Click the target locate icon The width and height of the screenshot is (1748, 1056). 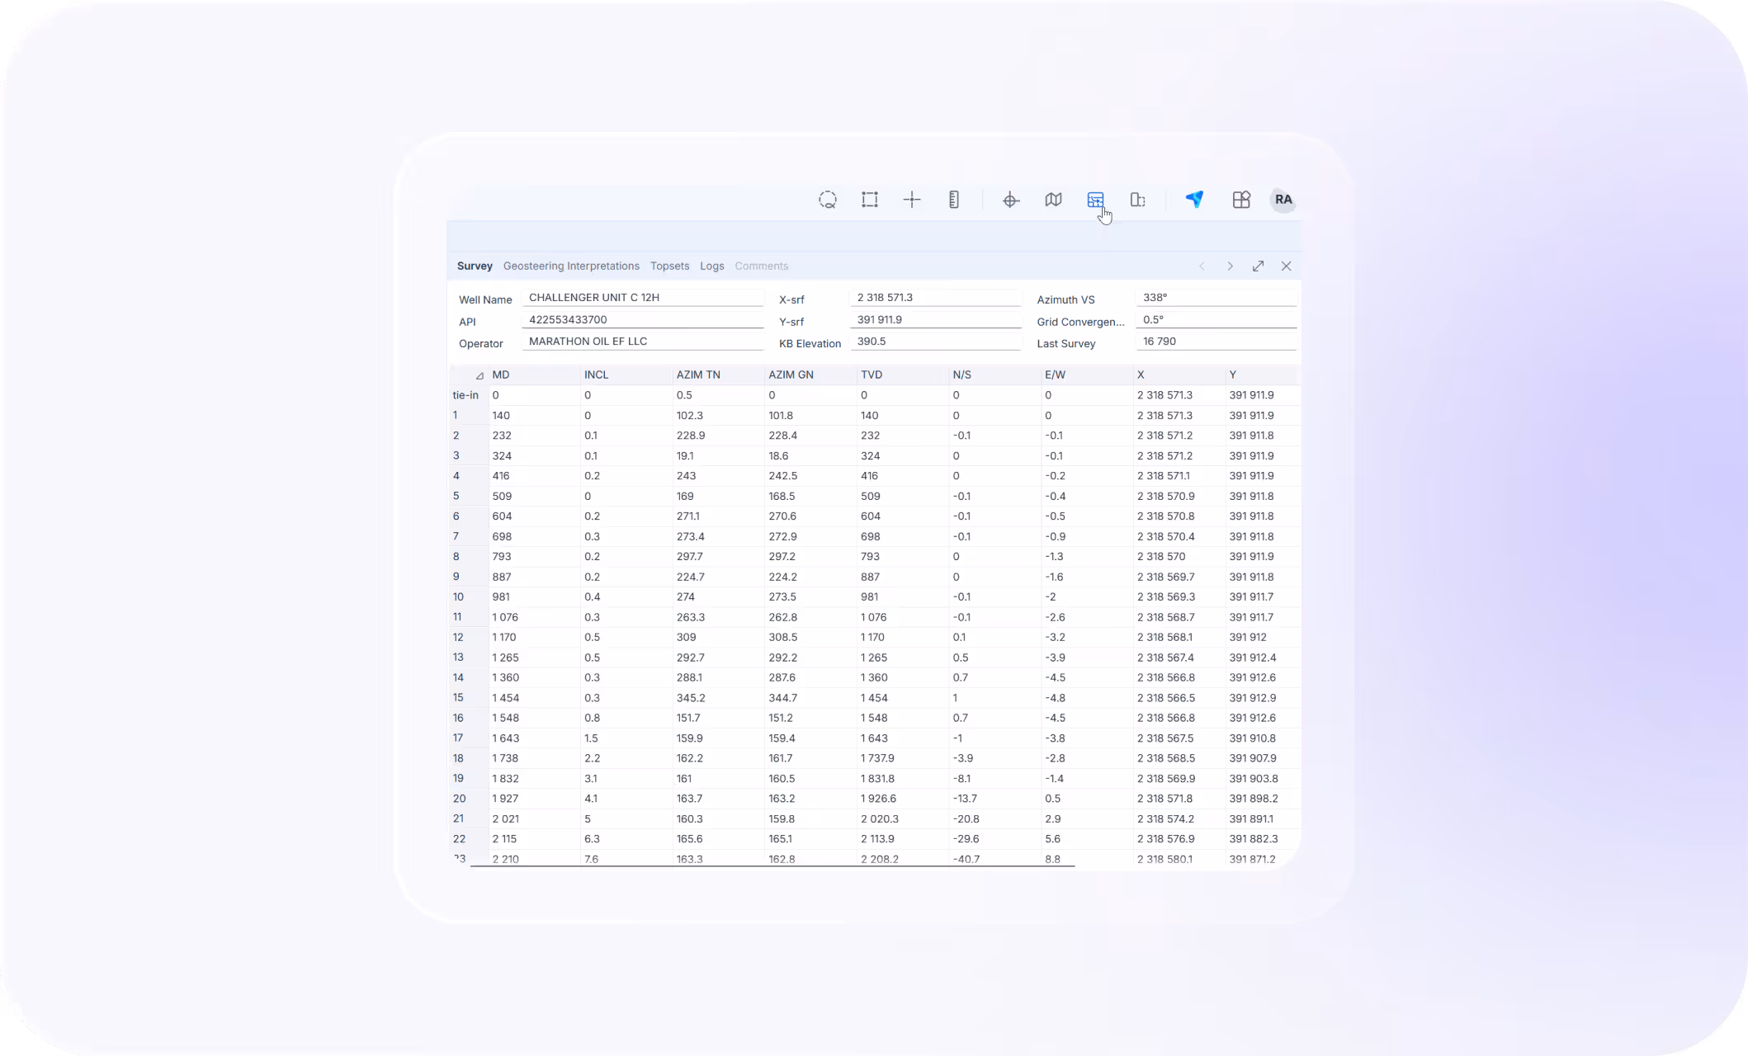coord(1011,200)
